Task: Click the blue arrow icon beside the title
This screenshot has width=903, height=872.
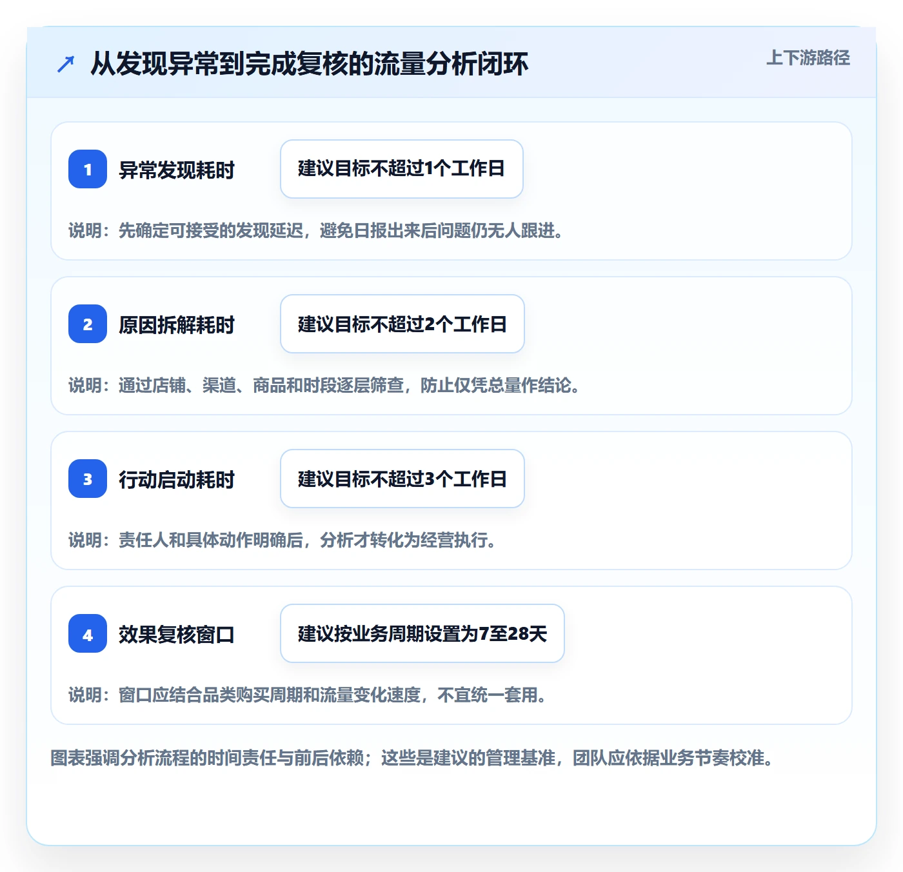Action: [x=66, y=64]
